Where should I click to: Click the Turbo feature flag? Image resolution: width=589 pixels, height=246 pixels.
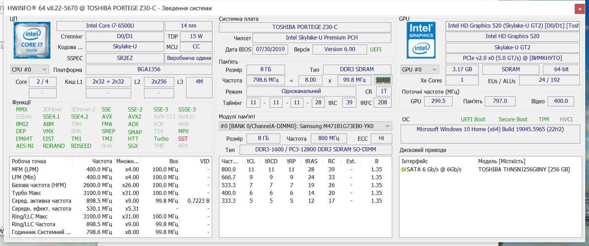[x=161, y=139]
